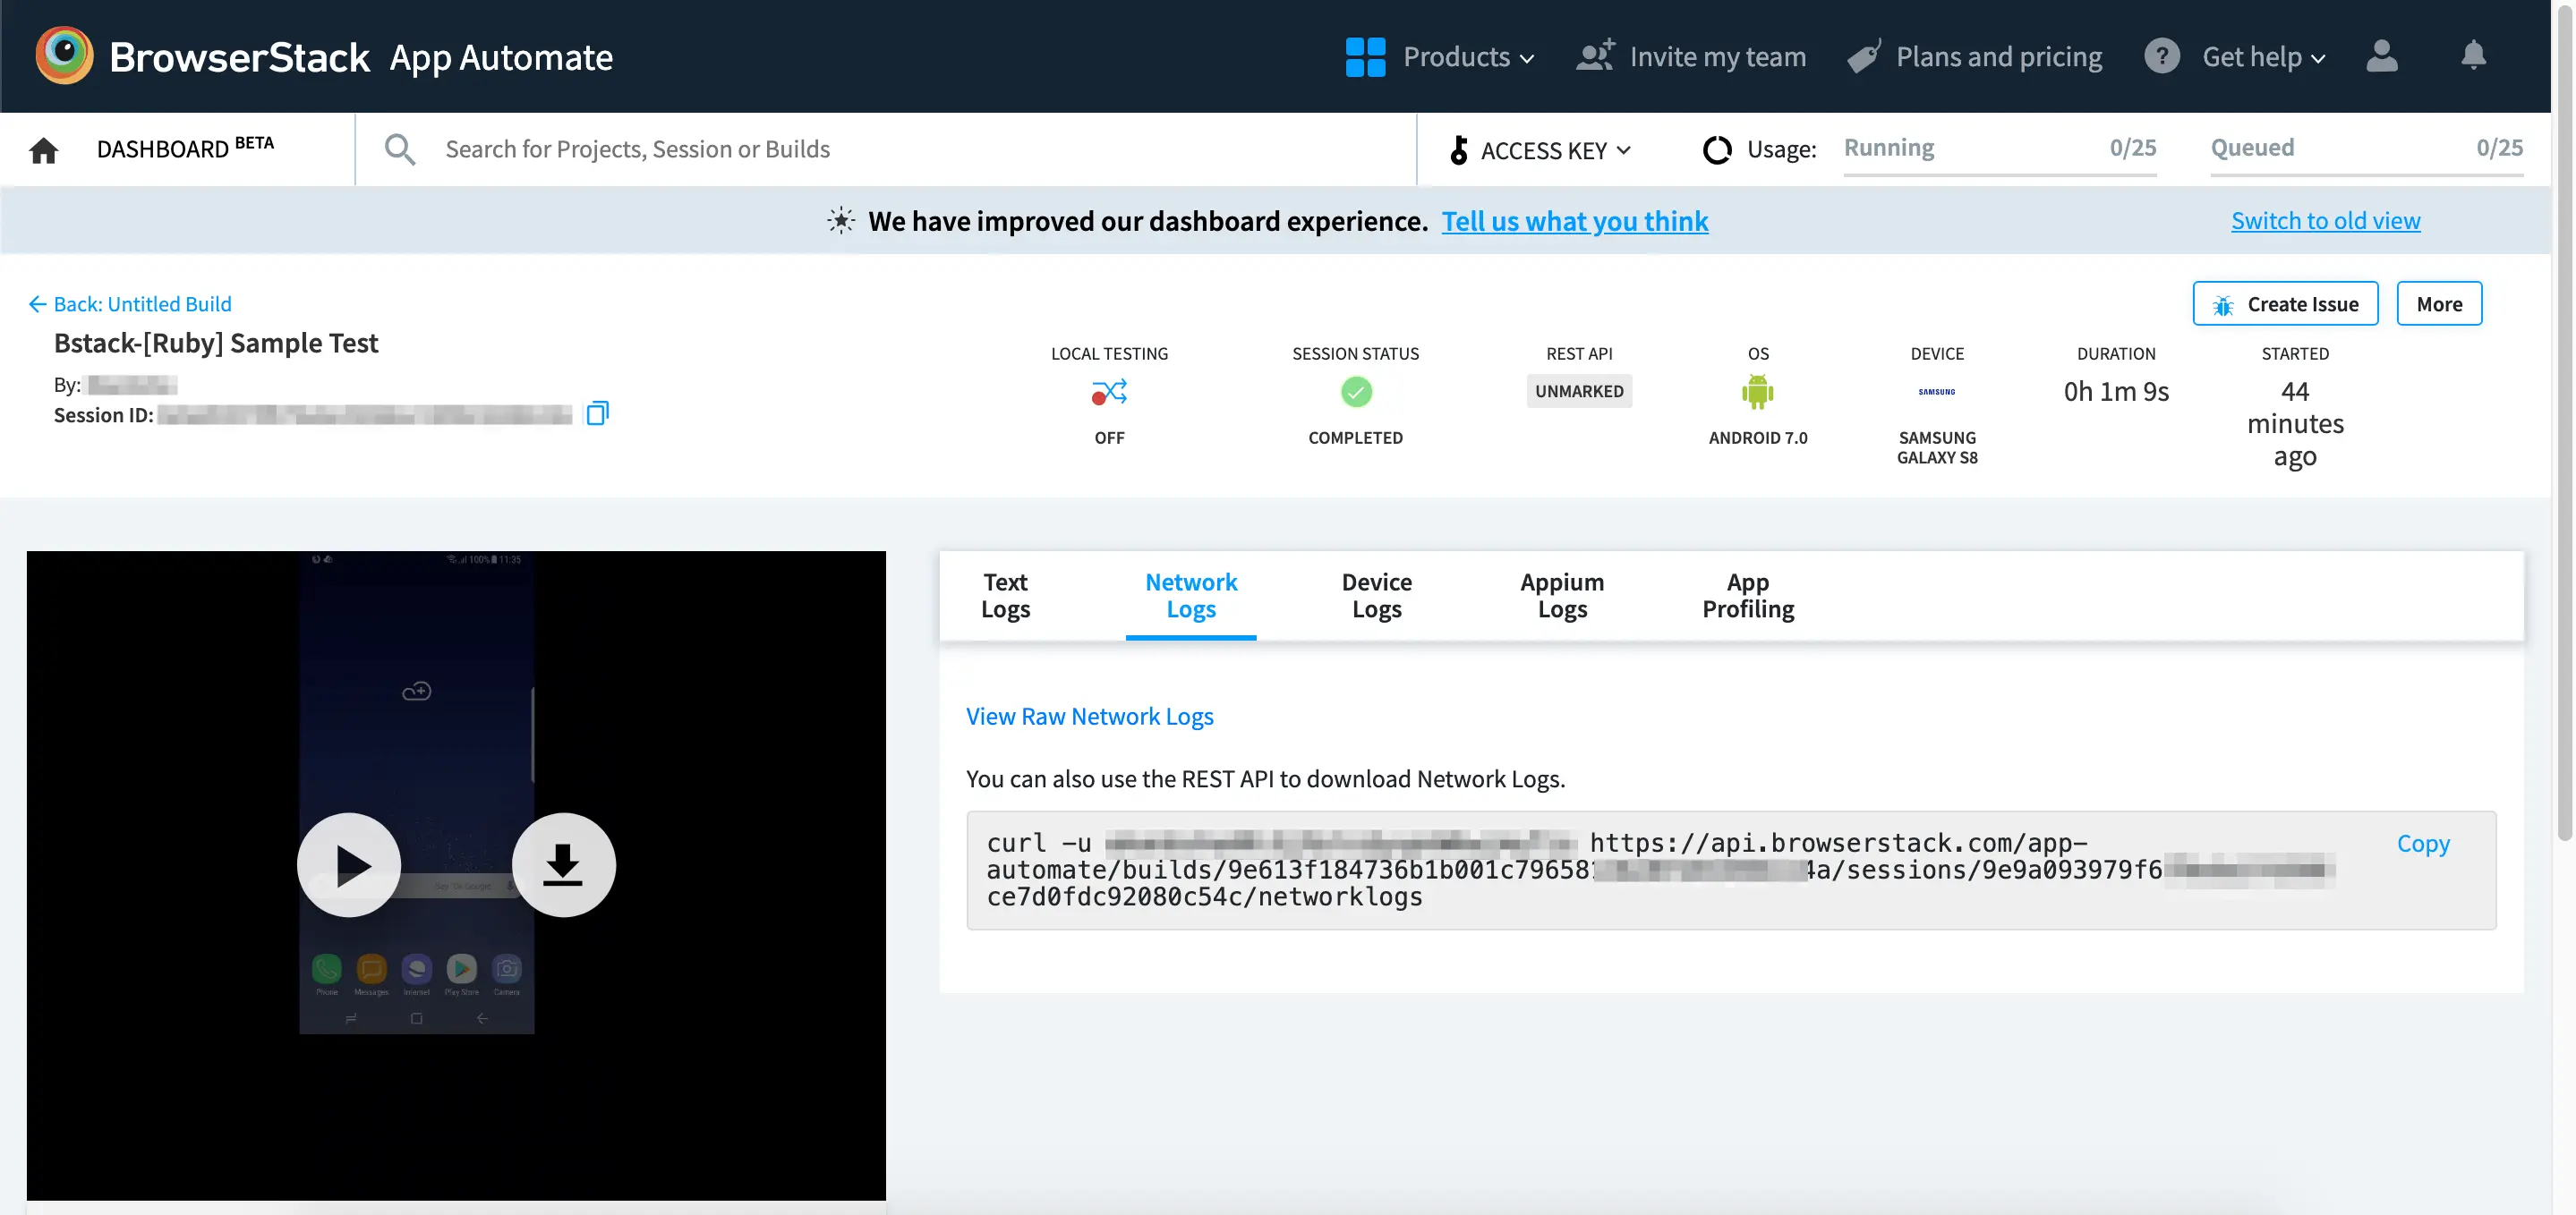The height and width of the screenshot is (1215, 2576).
Task: Expand the Products dropdown menu
Action: point(1468,56)
